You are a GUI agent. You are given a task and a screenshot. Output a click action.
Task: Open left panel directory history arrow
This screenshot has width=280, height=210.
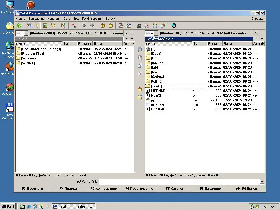[132, 39]
